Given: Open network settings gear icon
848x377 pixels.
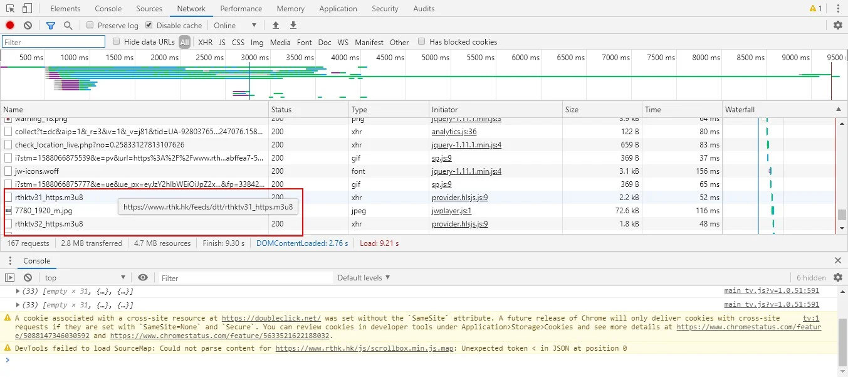Looking at the screenshot, I should tap(838, 26).
